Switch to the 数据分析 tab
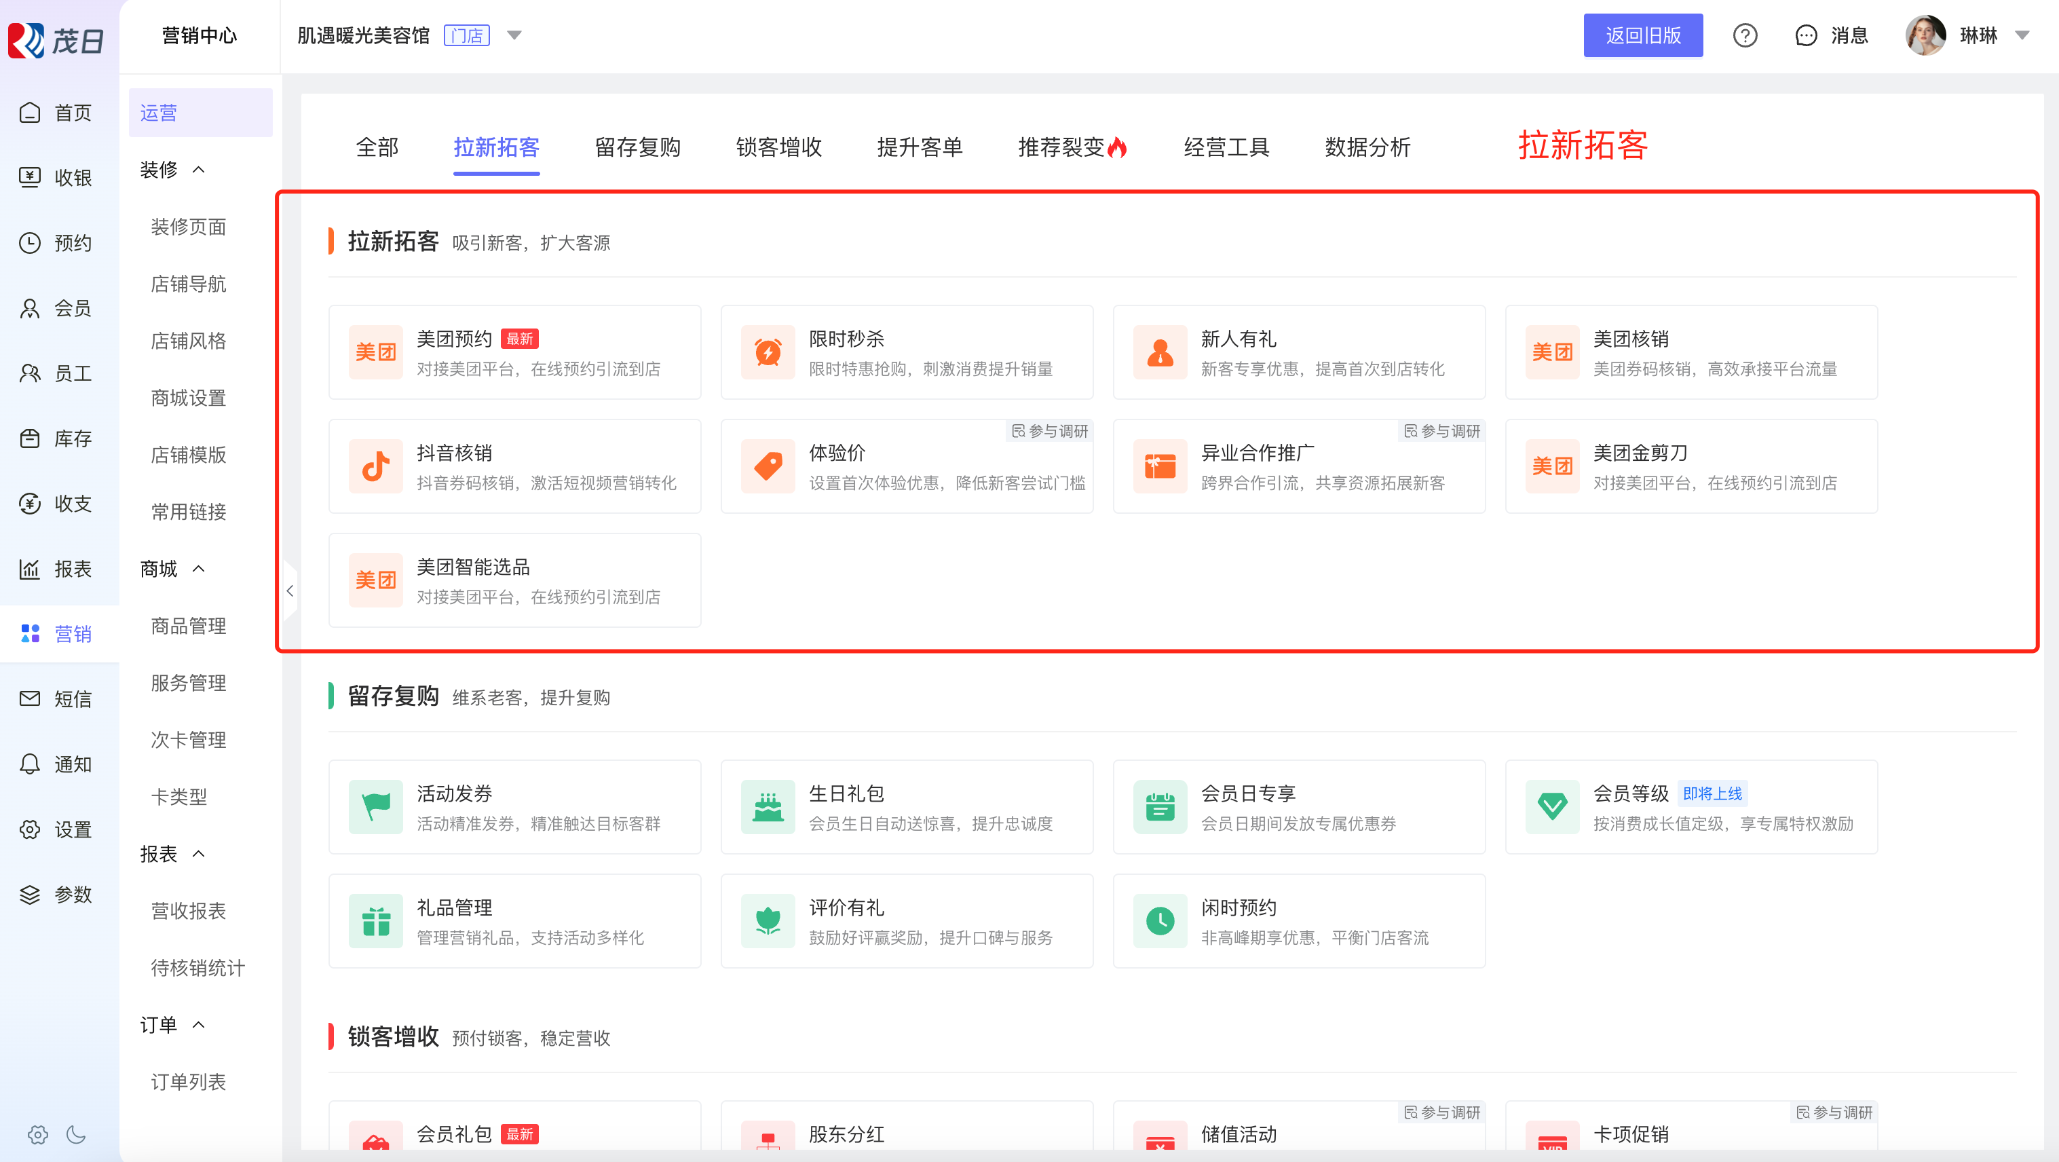Screen dimensions: 2059x1162 pyautogui.click(x=1367, y=147)
